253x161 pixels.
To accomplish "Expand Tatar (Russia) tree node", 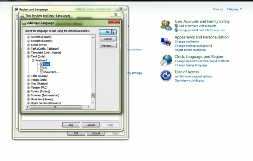I will [x=28, y=76].
